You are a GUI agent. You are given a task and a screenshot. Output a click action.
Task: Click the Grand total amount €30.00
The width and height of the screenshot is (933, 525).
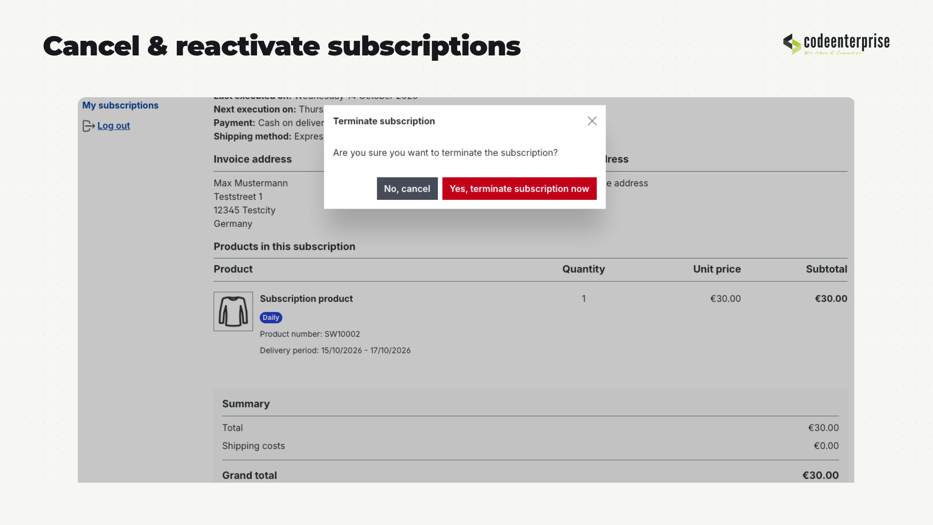tap(820, 475)
